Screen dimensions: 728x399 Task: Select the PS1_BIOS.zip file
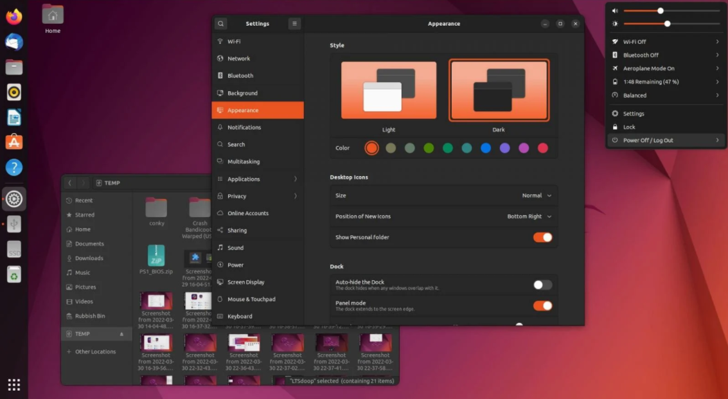[156, 260]
